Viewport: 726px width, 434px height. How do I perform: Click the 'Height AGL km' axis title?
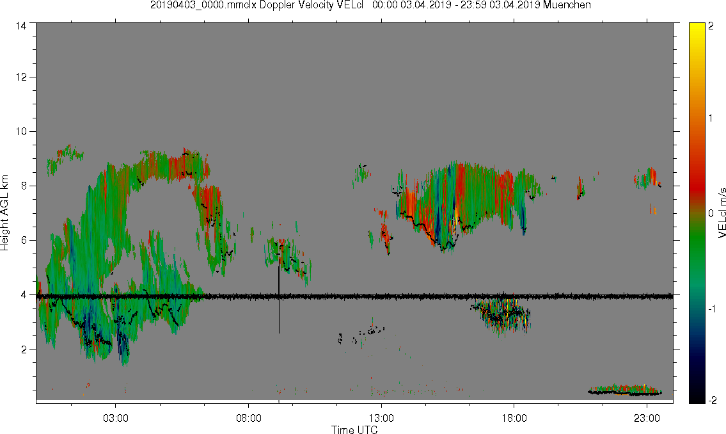(4, 213)
